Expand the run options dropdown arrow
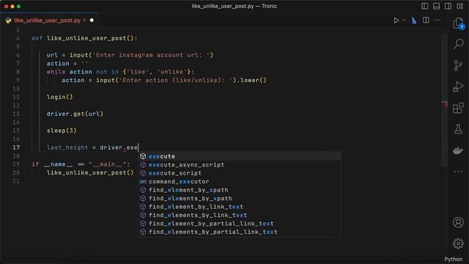The width and height of the screenshot is (469, 264). coord(404,21)
